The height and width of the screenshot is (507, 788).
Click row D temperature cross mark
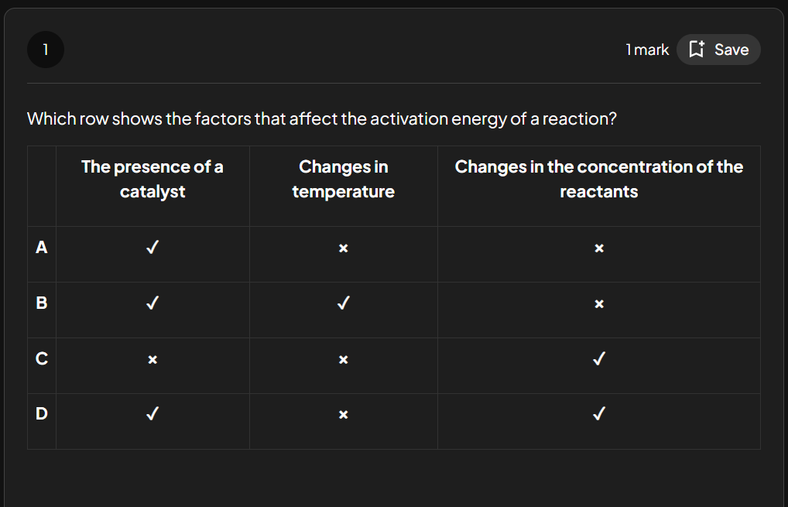coord(343,416)
